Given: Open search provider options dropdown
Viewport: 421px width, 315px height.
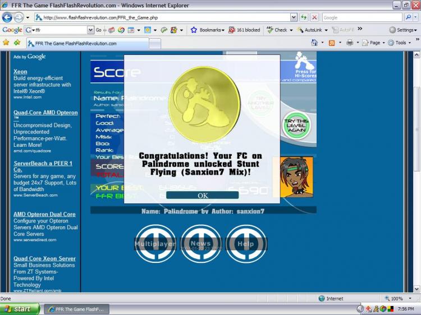Looking at the screenshot, I should click(x=415, y=18).
